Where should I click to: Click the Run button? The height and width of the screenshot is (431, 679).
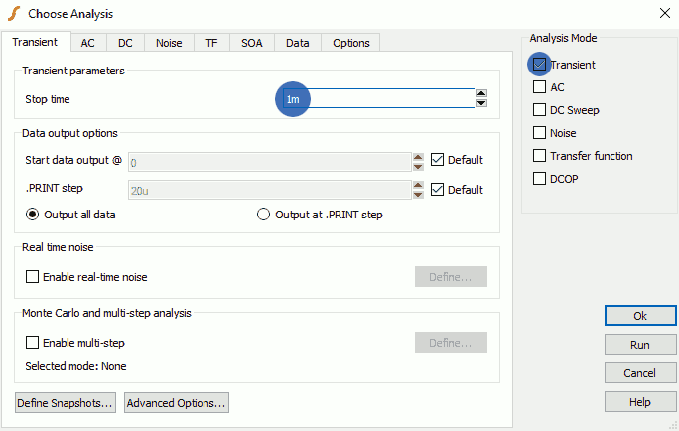click(x=639, y=345)
